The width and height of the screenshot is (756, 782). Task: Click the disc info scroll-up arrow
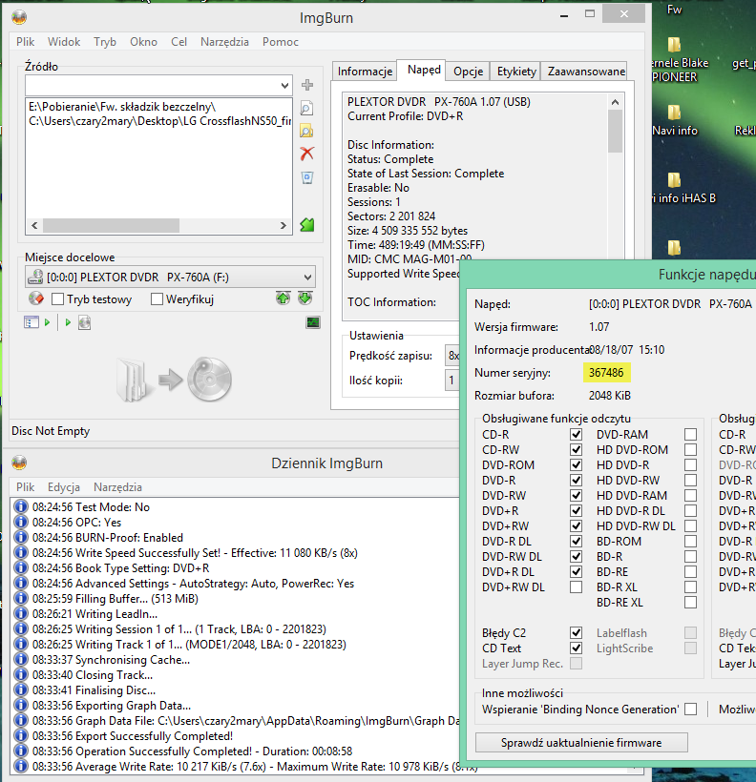(615, 102)
